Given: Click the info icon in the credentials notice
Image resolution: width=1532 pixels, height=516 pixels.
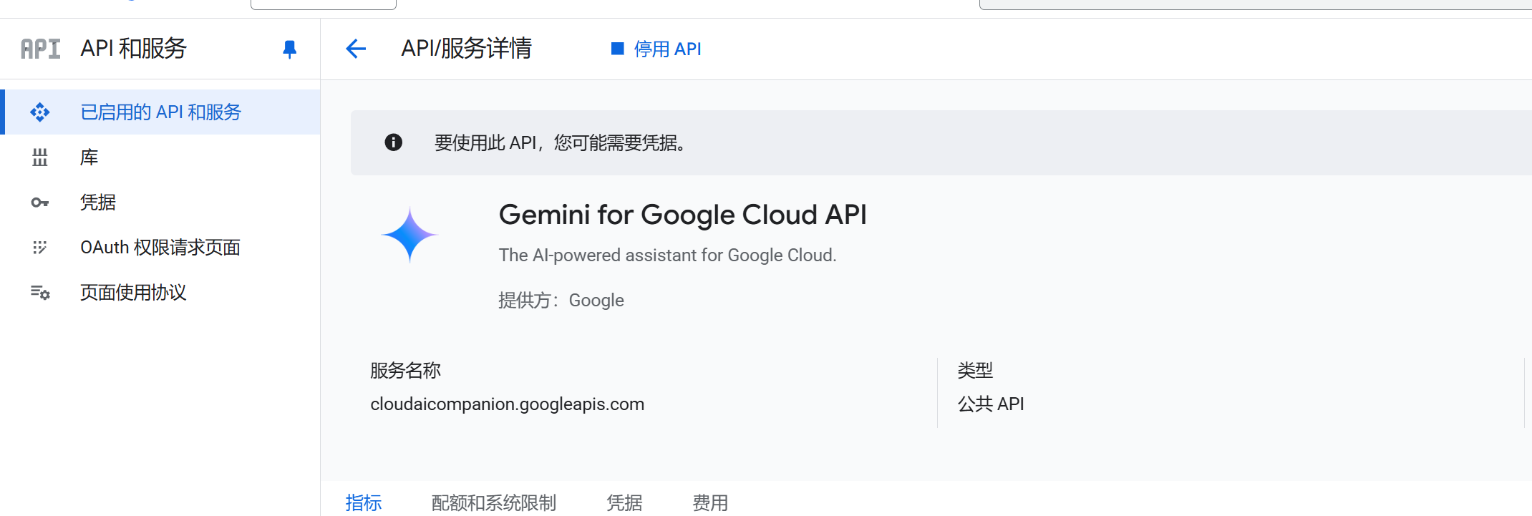Looking at the screenshot, I should (x=393, y=142).
